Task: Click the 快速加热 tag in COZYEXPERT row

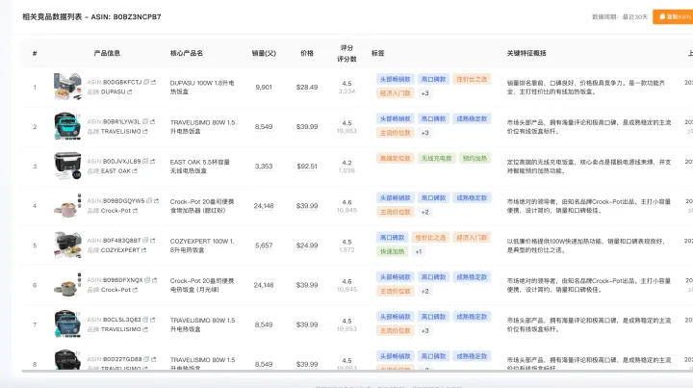Action: 393,251
